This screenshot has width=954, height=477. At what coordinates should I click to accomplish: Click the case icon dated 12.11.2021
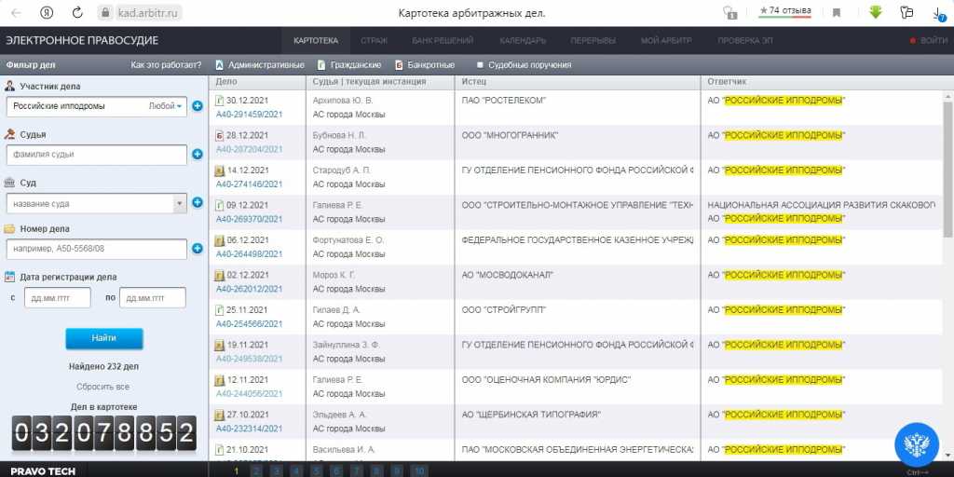pyautogui.click(x=220, y=380)
